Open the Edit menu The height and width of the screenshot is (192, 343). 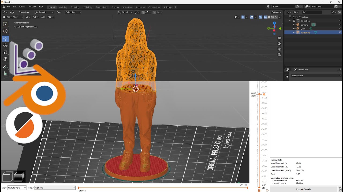pos(15,7)
